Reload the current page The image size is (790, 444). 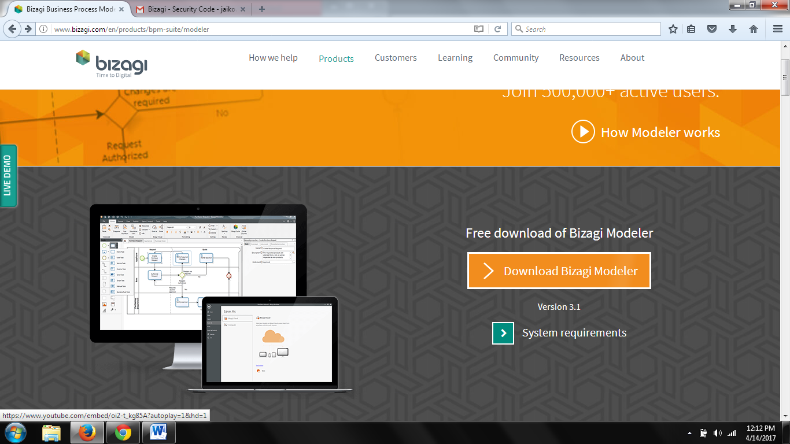coord(497,29)
